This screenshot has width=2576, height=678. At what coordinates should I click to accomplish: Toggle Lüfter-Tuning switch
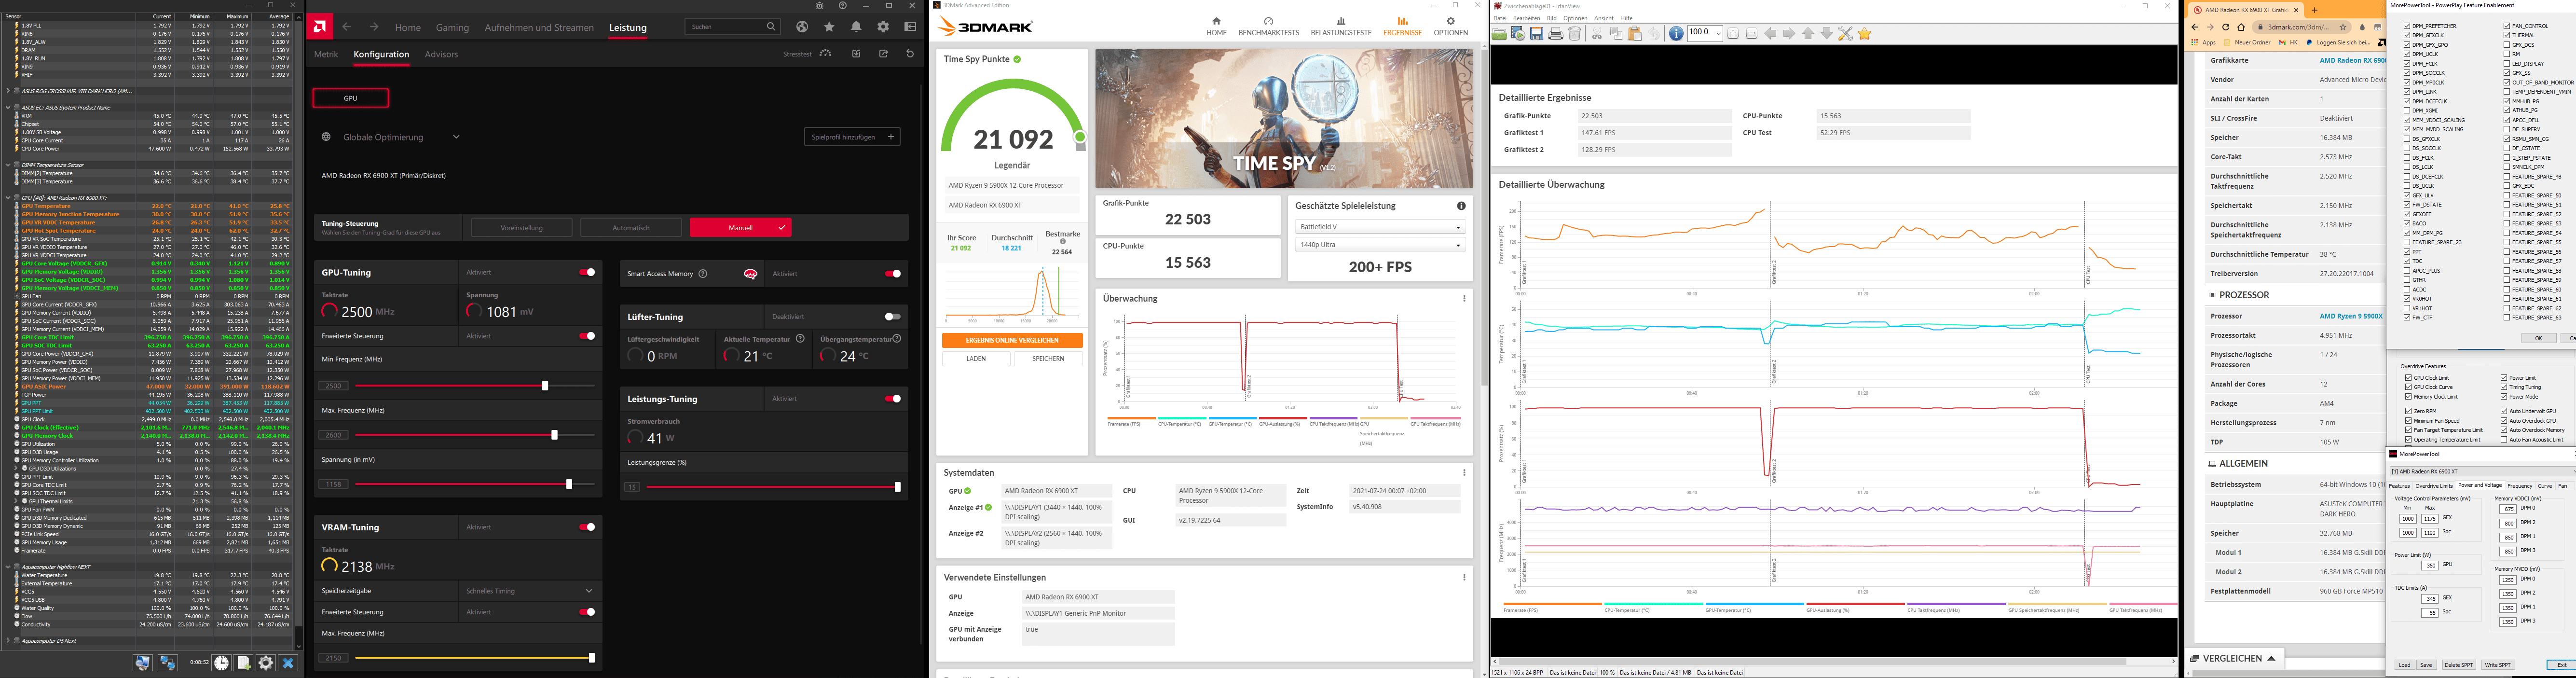(x=893, y=317)
